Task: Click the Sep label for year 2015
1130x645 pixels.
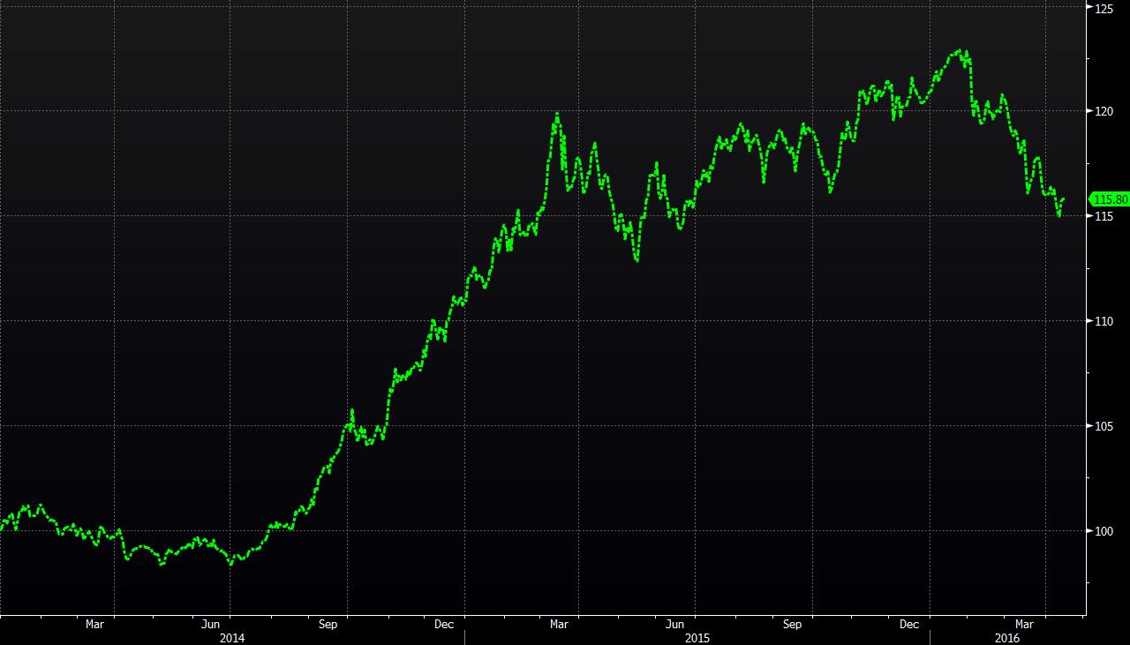Action: [792, 625]
